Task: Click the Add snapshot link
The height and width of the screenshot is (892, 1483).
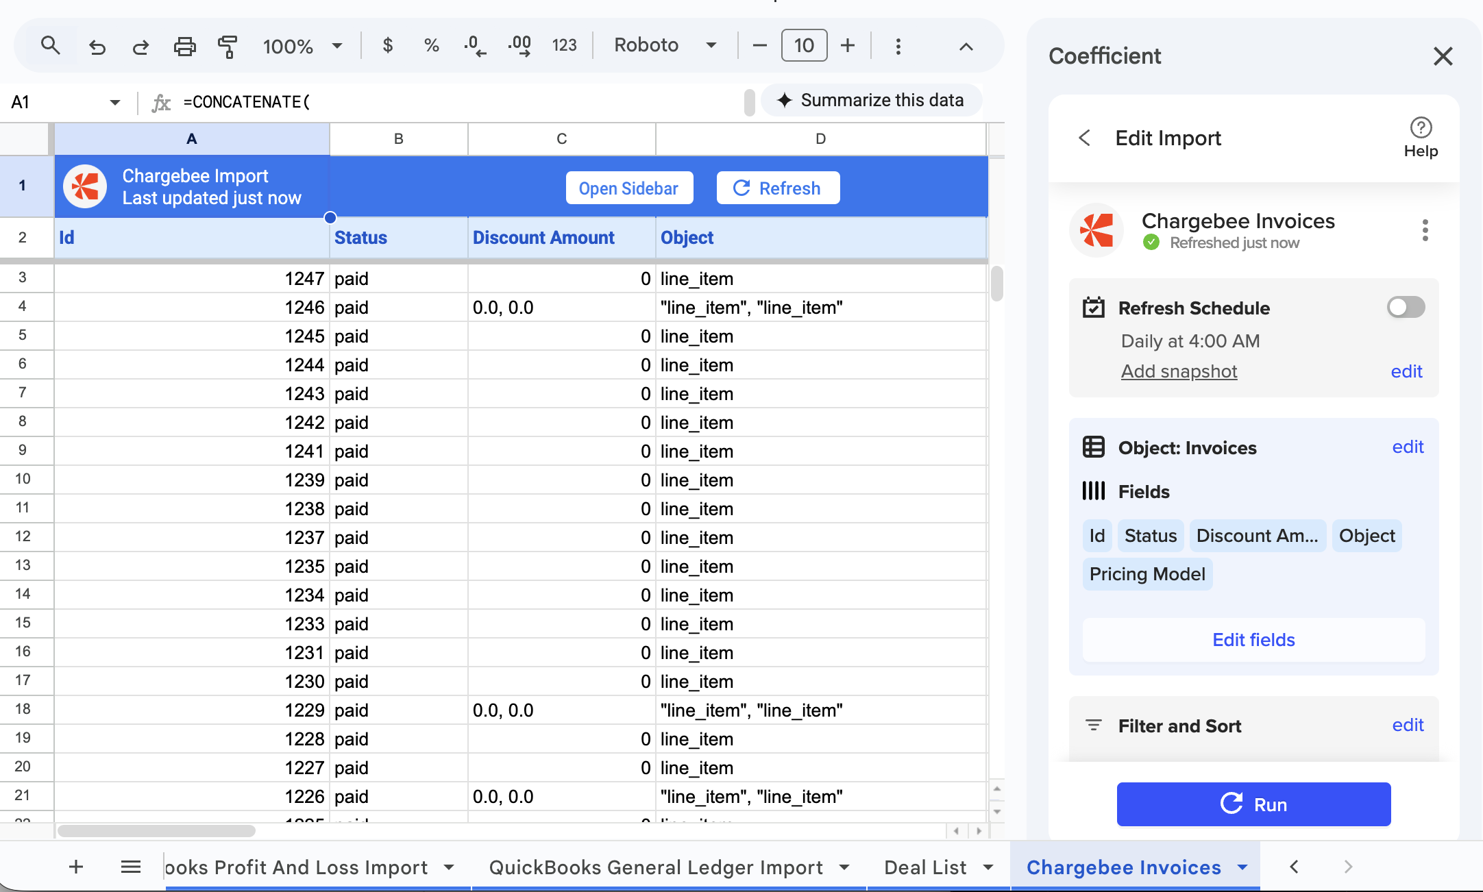Action: 1179,371
